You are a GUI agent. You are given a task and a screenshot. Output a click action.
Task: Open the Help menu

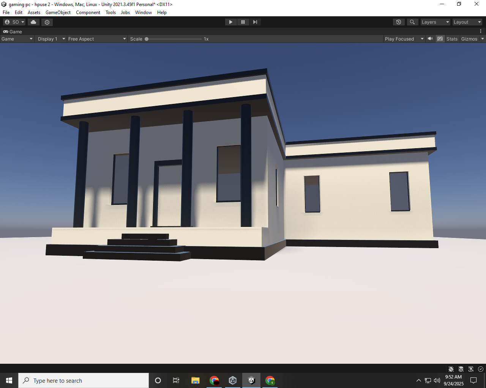click(x=162, y=13)
